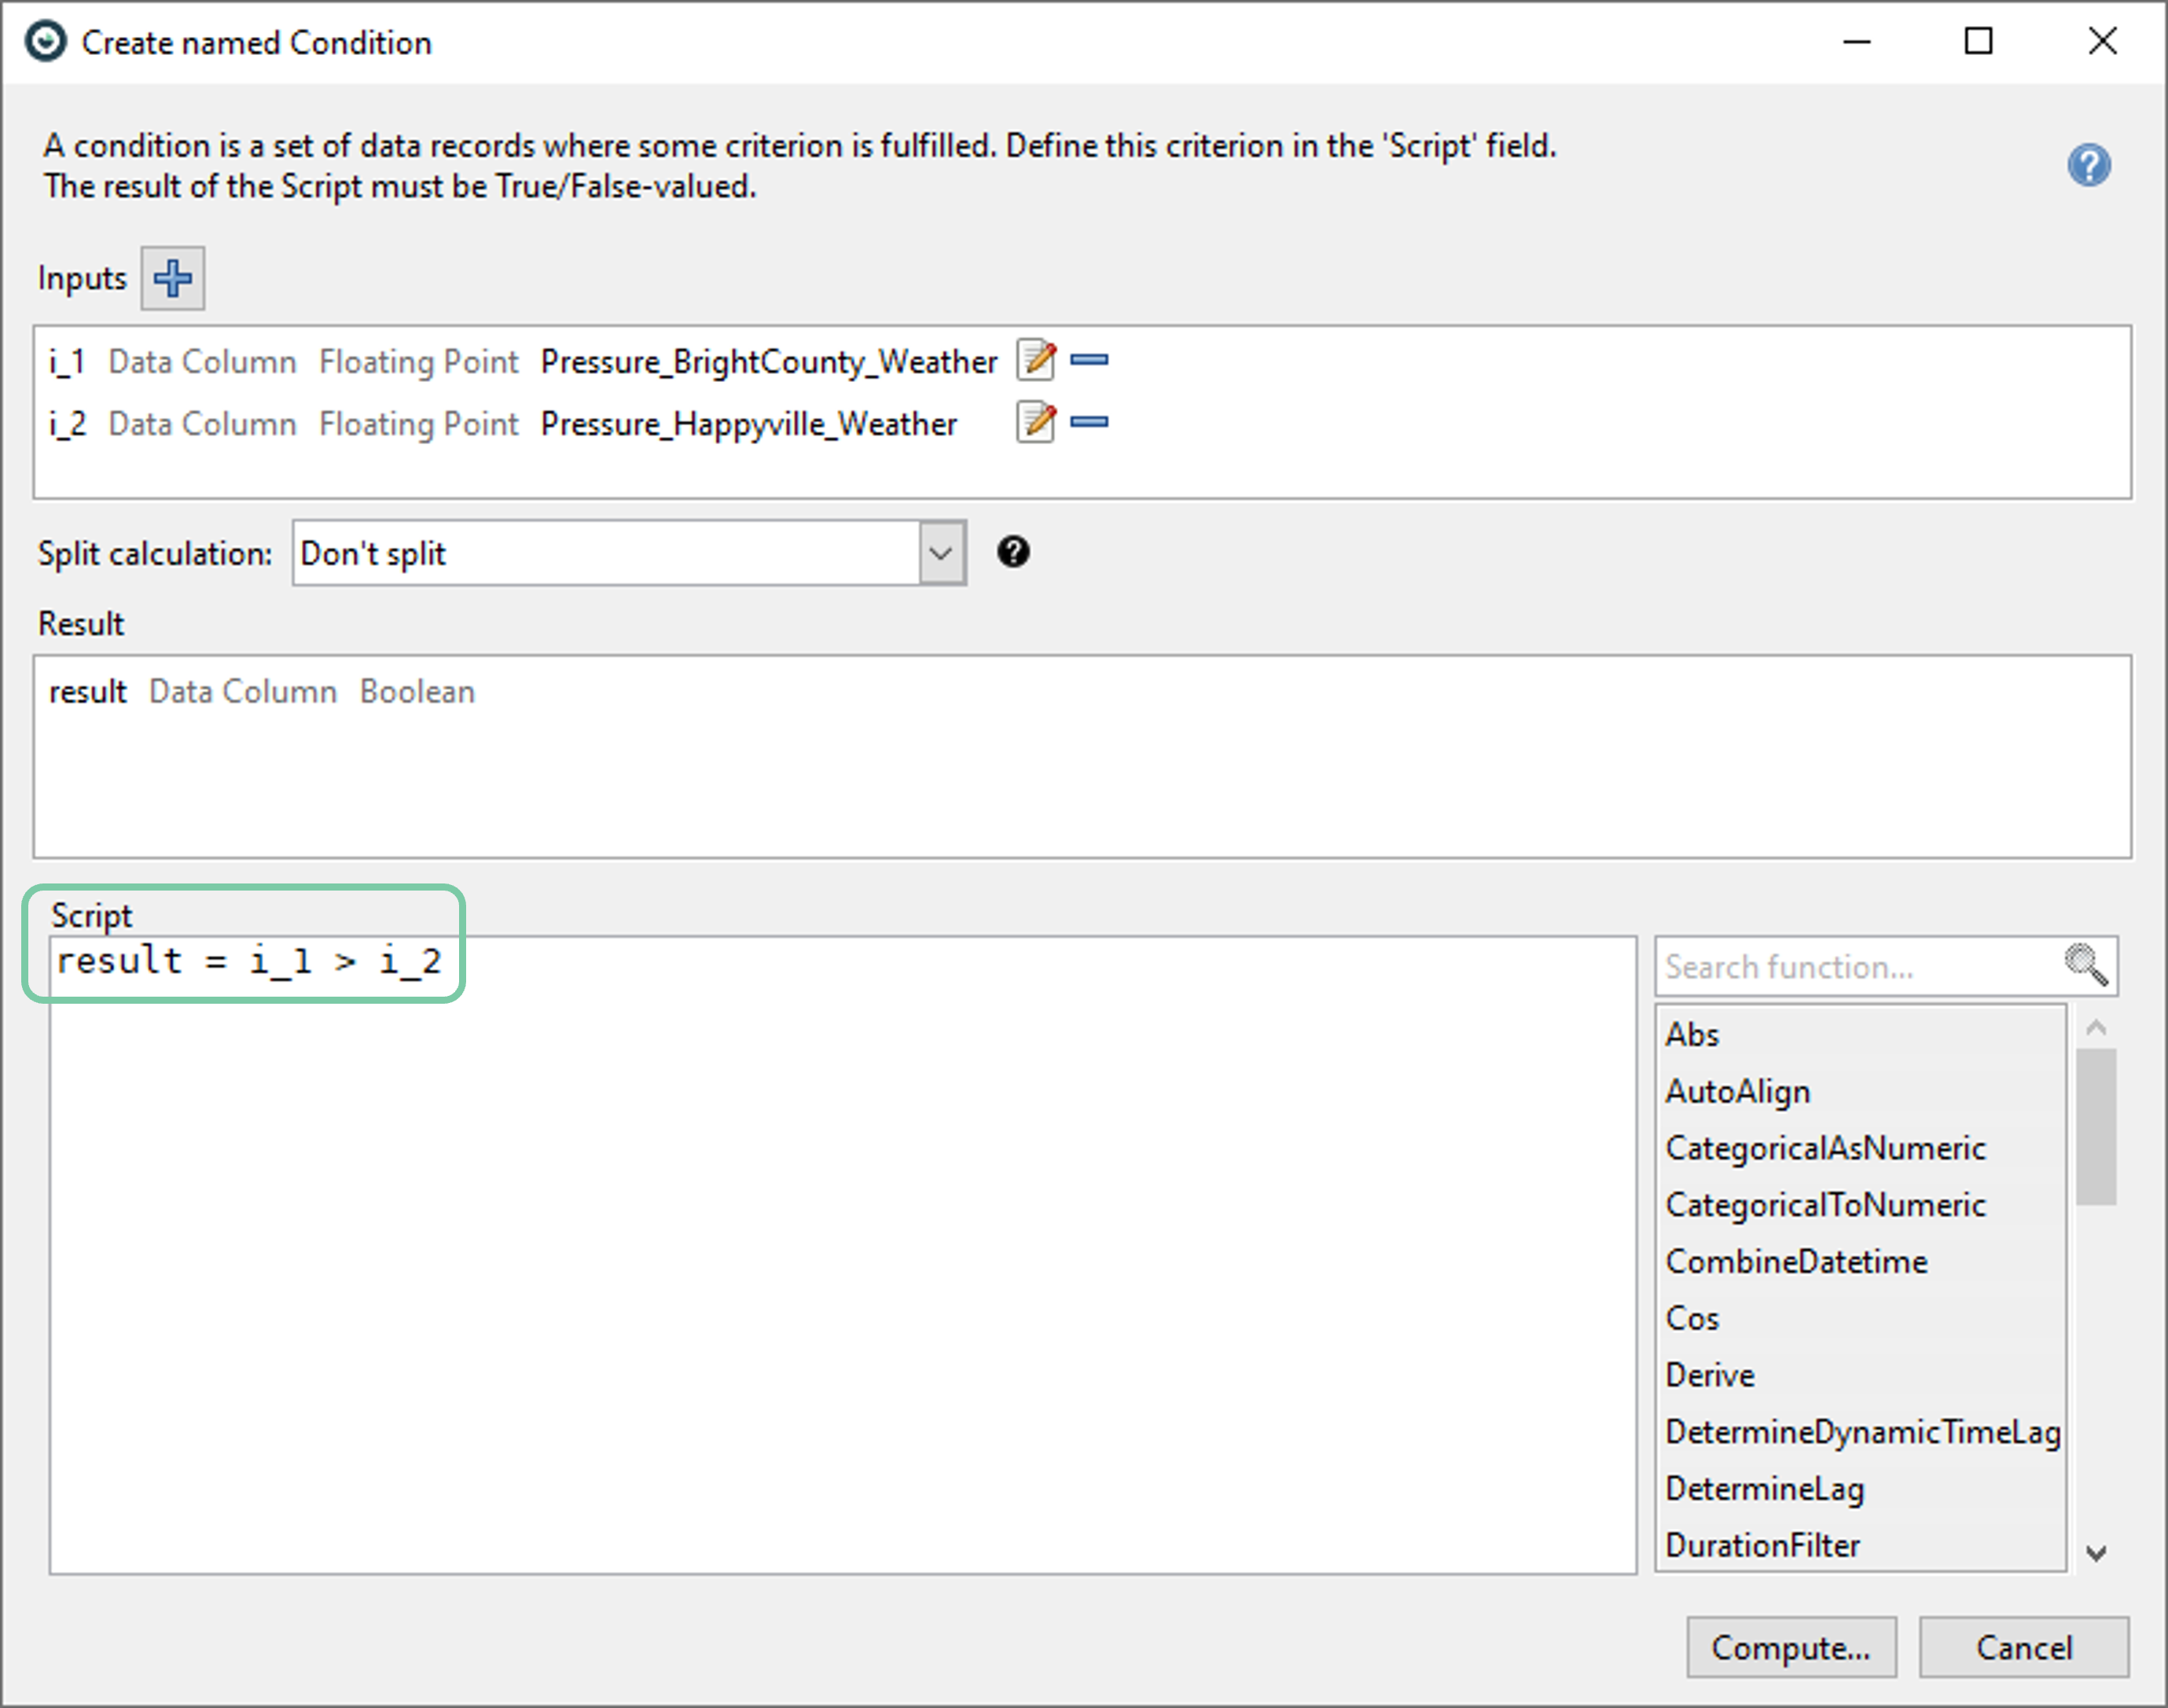
Task: Select the AutoAlign function
Action: coord(1737,1091)
